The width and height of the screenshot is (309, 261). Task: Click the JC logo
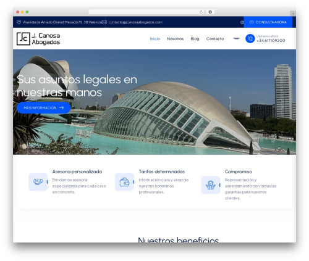23,39
